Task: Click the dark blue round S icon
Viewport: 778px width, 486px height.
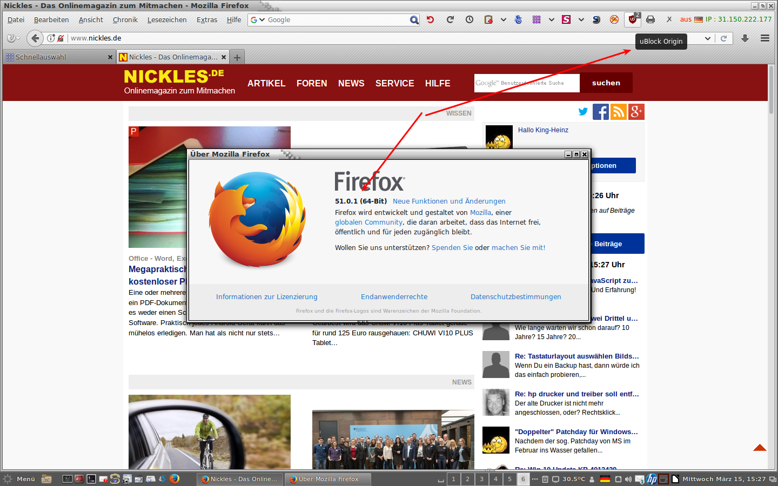Action: (x=596, y=19)
